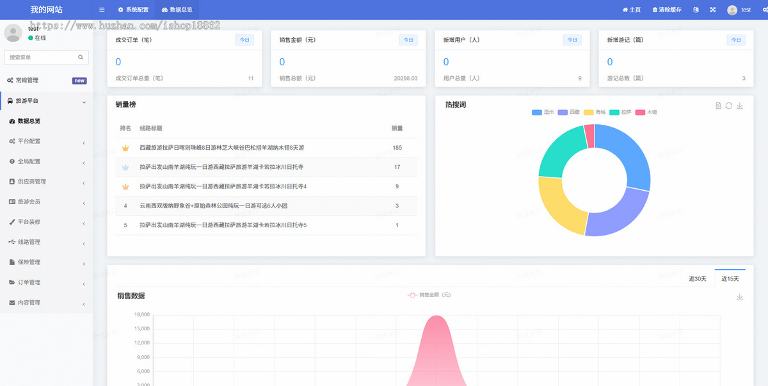Save the 销售数据 chart via download icon
768x386 pixels.
click(740, 297)
